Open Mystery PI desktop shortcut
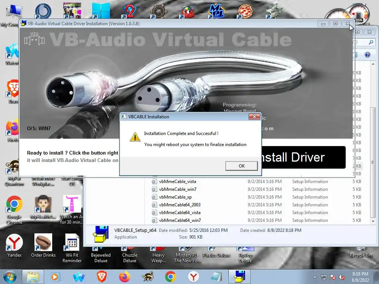 pyautogui.click(x=188, y=255)
